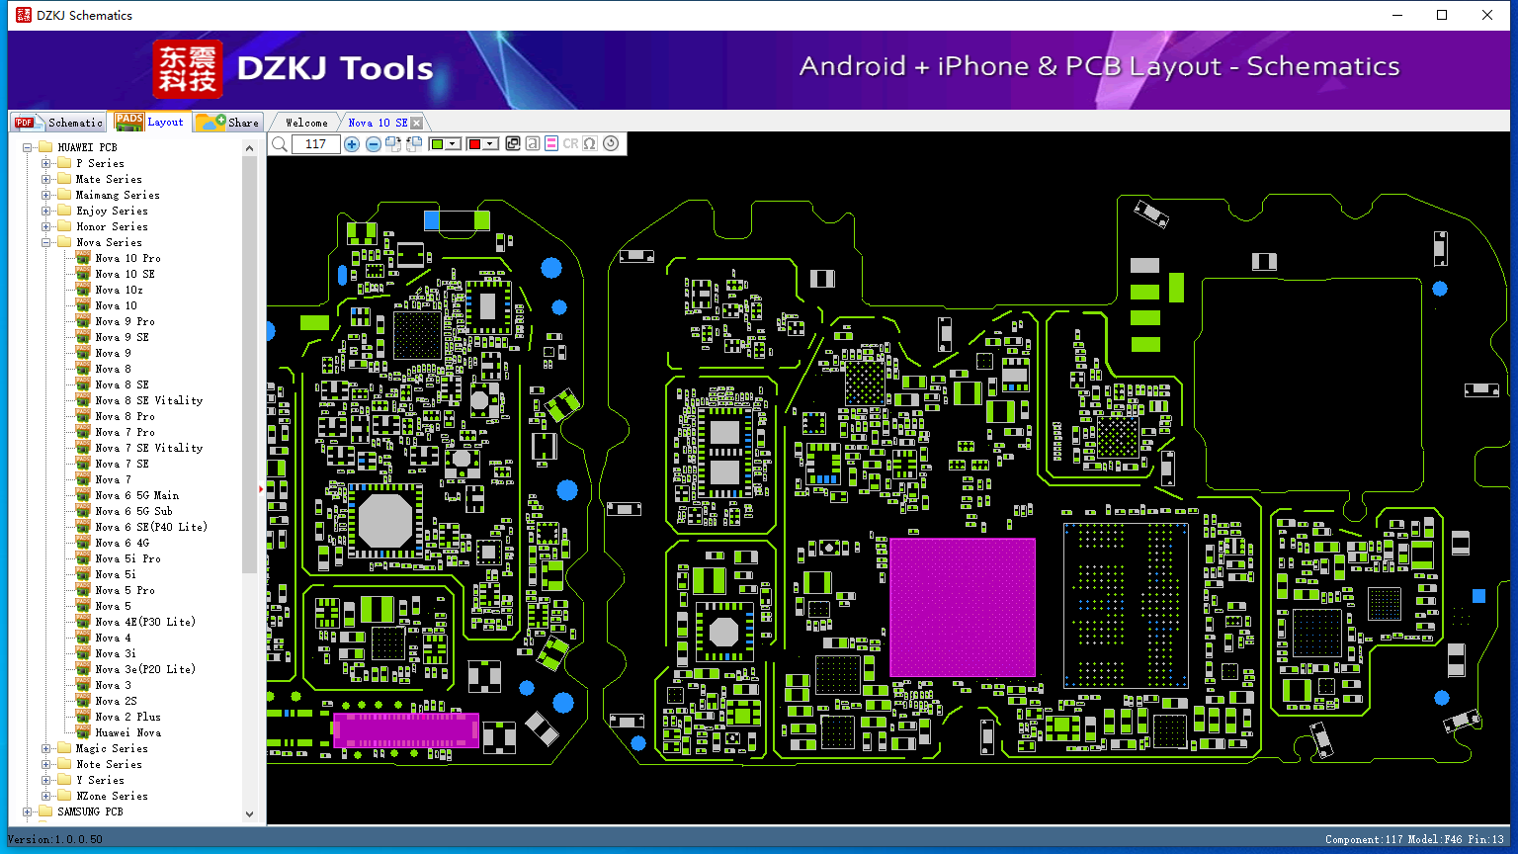1518x854 pixels.
Task: Click the pink stacked bars icon
Action: [551, 143]
